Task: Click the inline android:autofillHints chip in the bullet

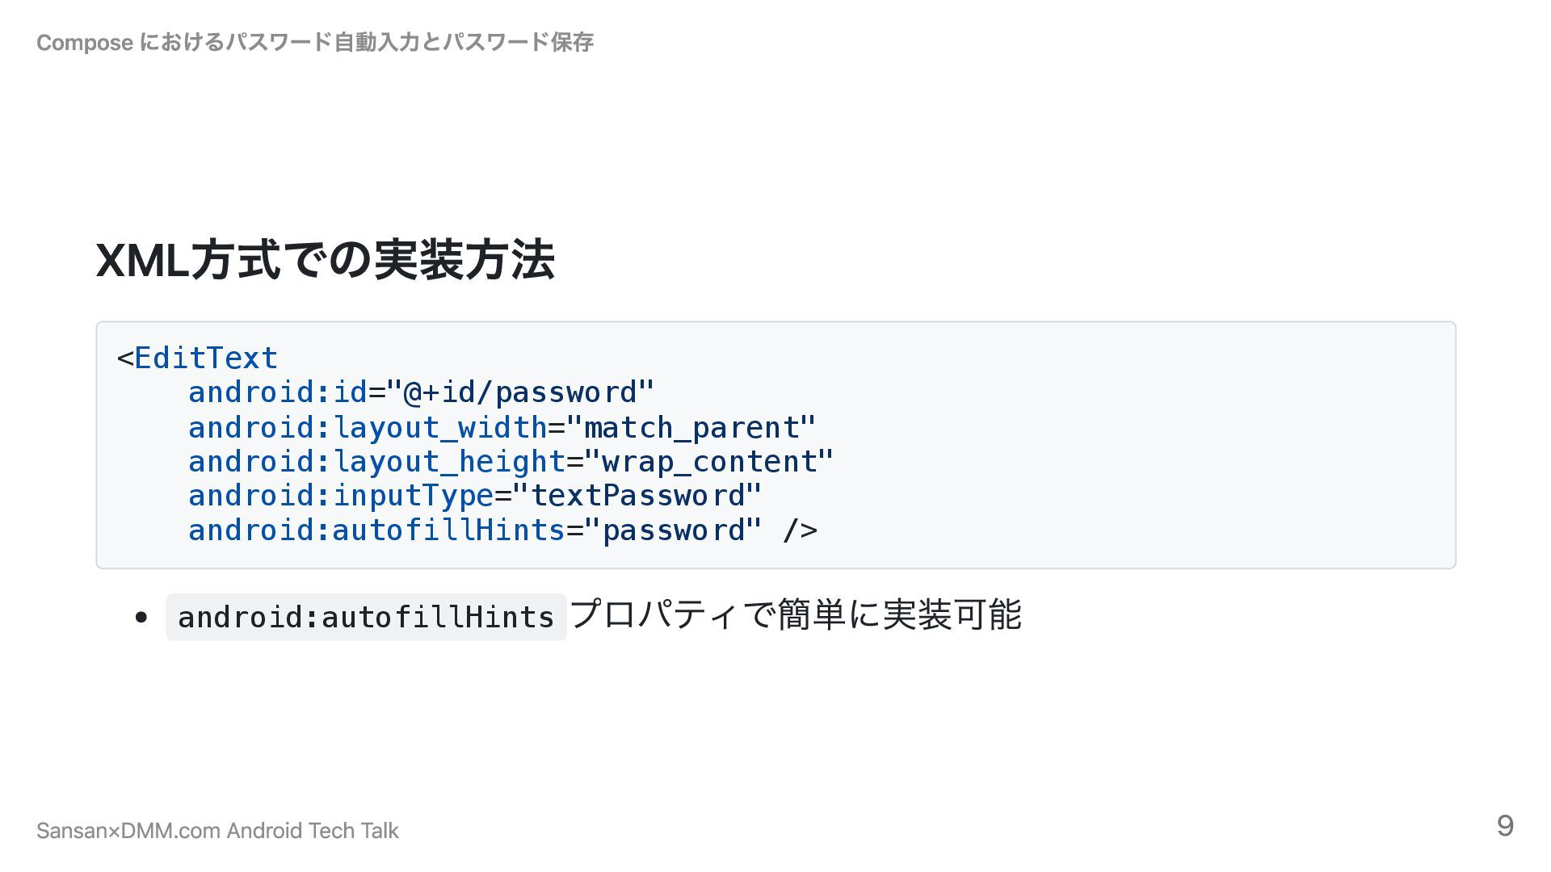Action: pyautogui.click(x=366, y=618)
